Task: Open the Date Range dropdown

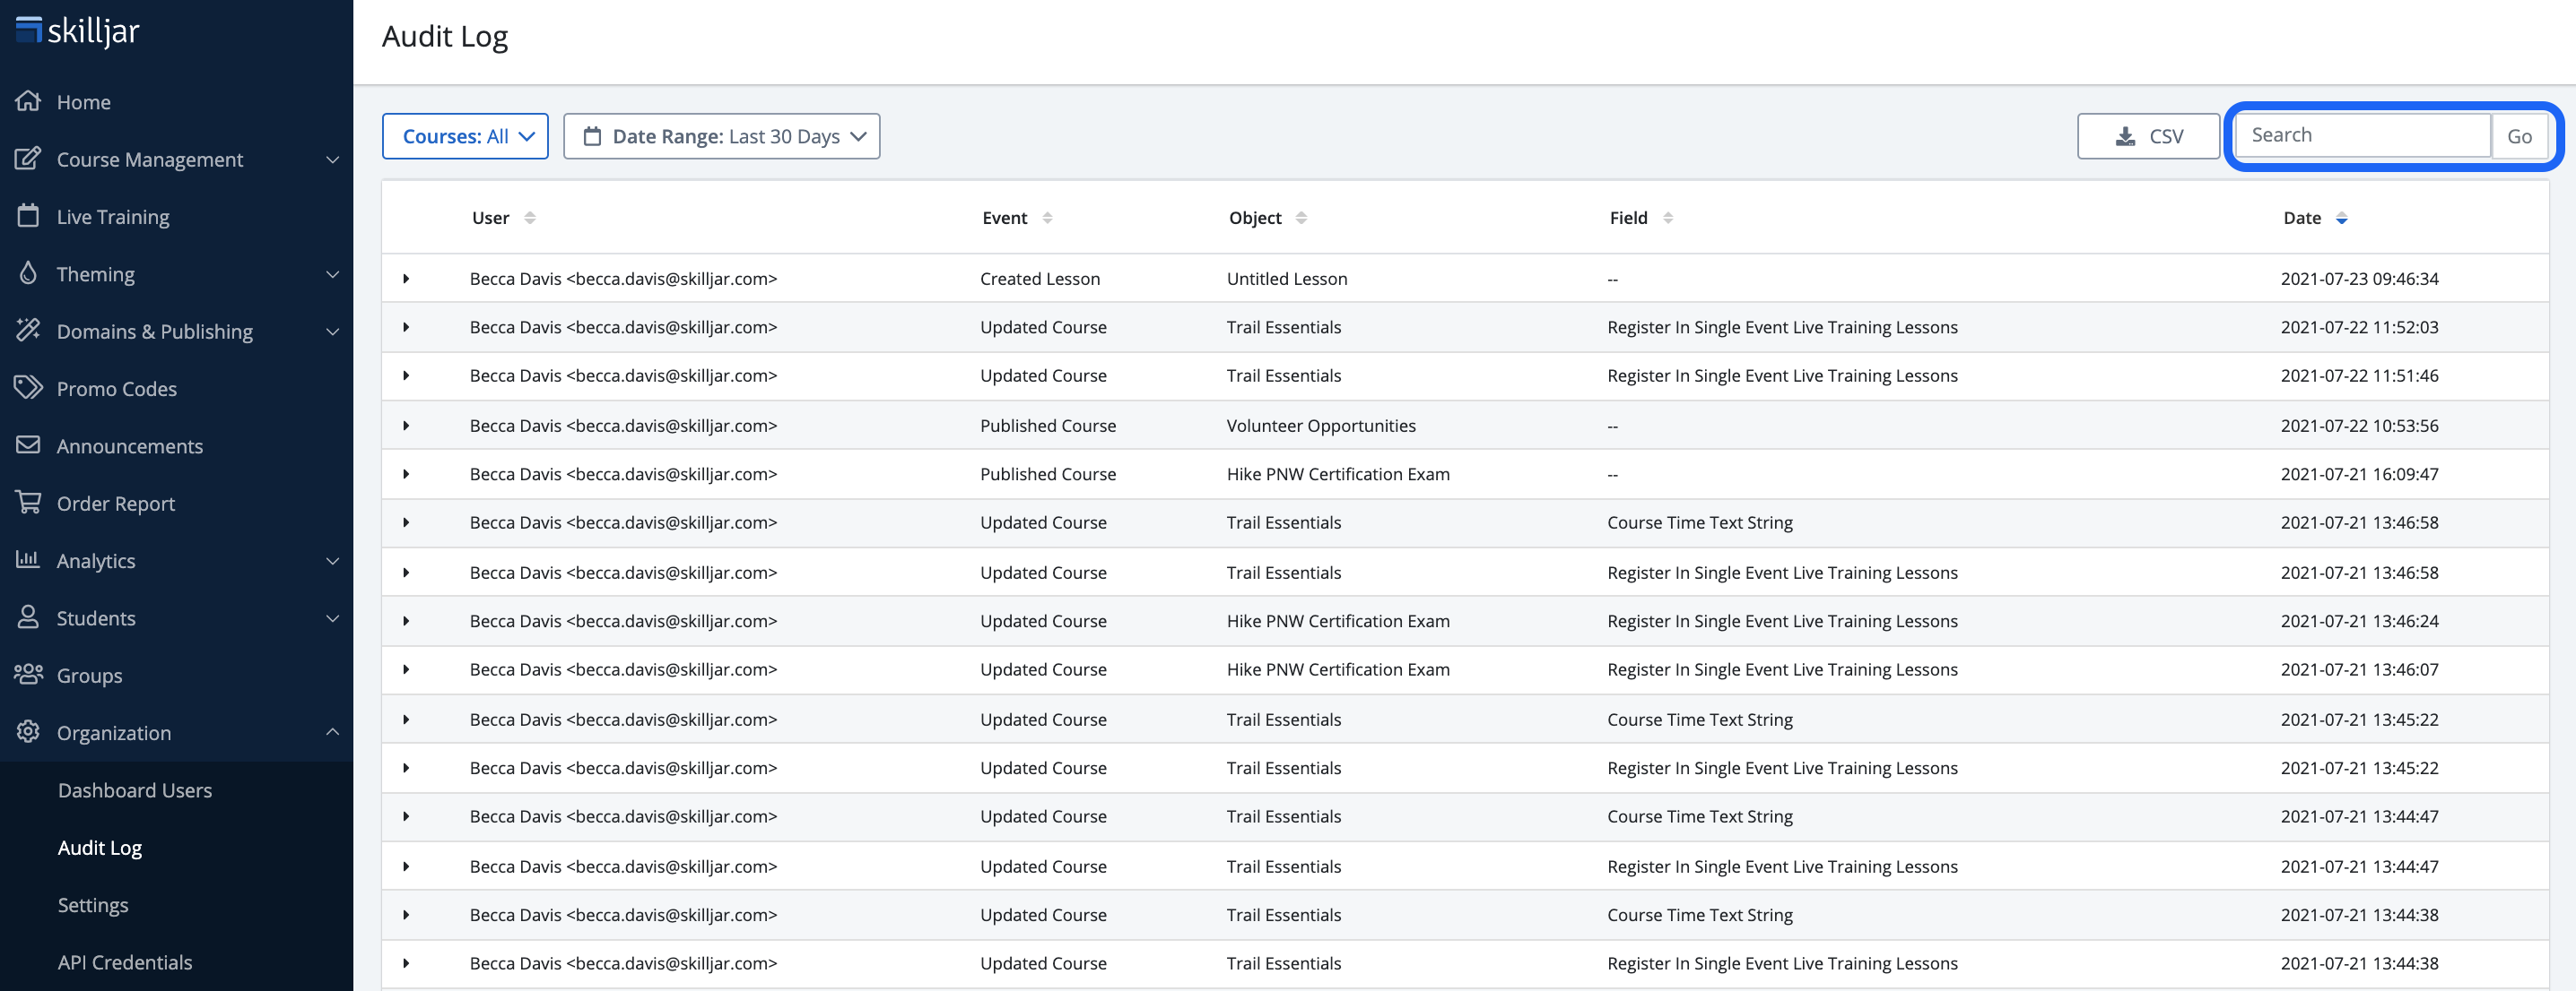Action: (721, 136)
